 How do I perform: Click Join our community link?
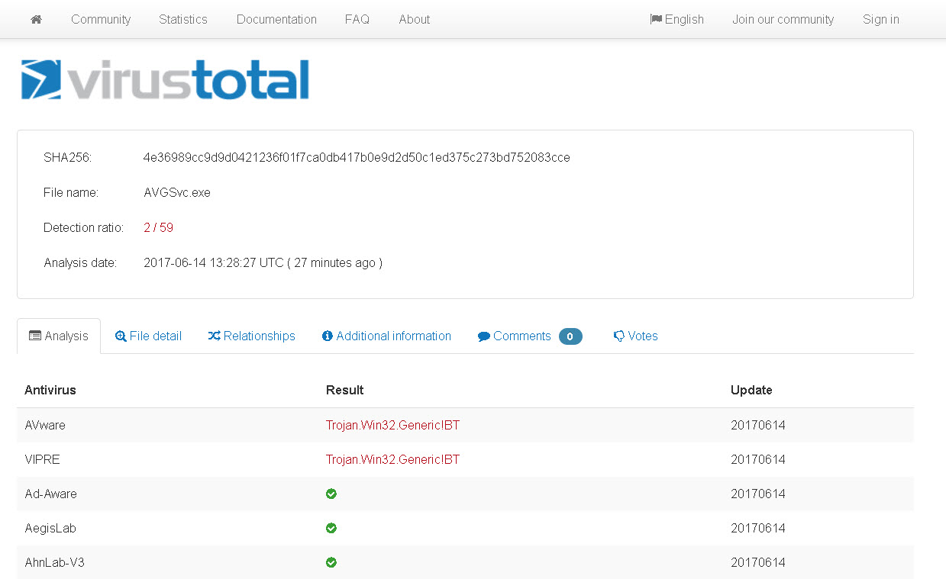pos(783,19)
